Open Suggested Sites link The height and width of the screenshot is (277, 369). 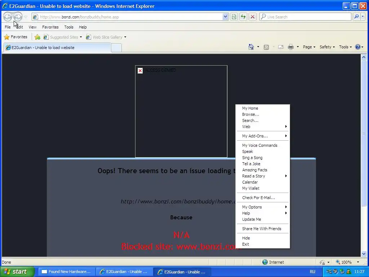(x=63, y=37)
